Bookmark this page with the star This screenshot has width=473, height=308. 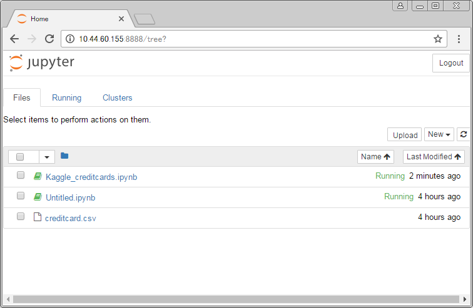(438, 39)
